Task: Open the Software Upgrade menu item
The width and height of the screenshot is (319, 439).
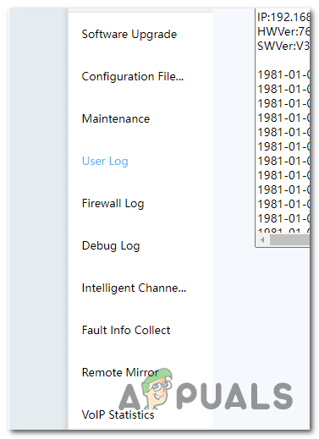Action: 129,35
